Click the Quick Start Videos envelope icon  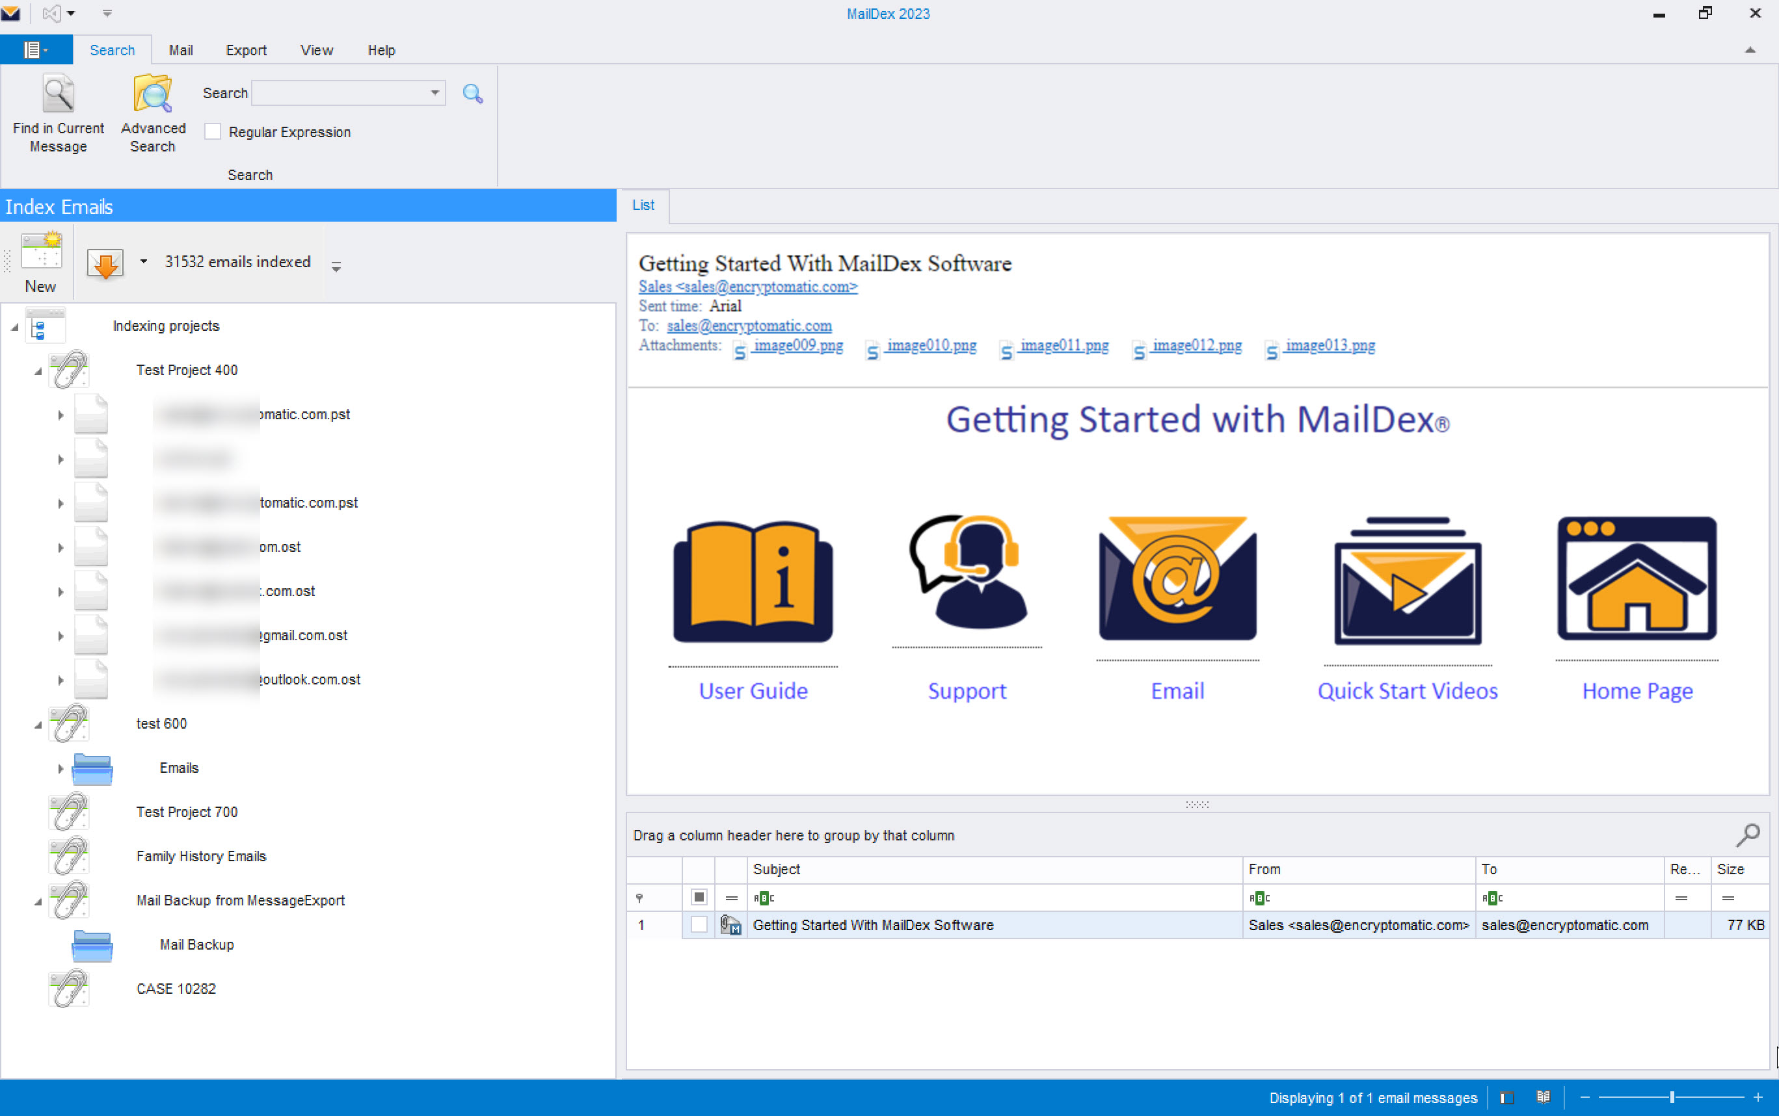(1407, 581)
